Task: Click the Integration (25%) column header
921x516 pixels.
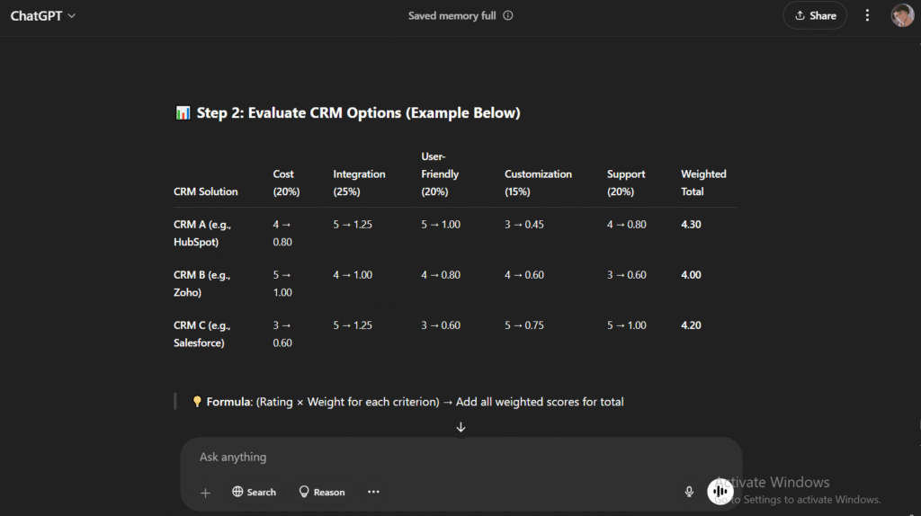Action: [359, 182]
